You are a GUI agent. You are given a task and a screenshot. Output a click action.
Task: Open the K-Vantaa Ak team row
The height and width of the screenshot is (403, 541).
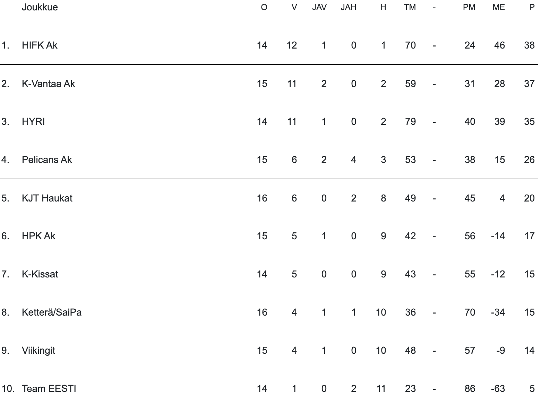(x=48, y=84)
